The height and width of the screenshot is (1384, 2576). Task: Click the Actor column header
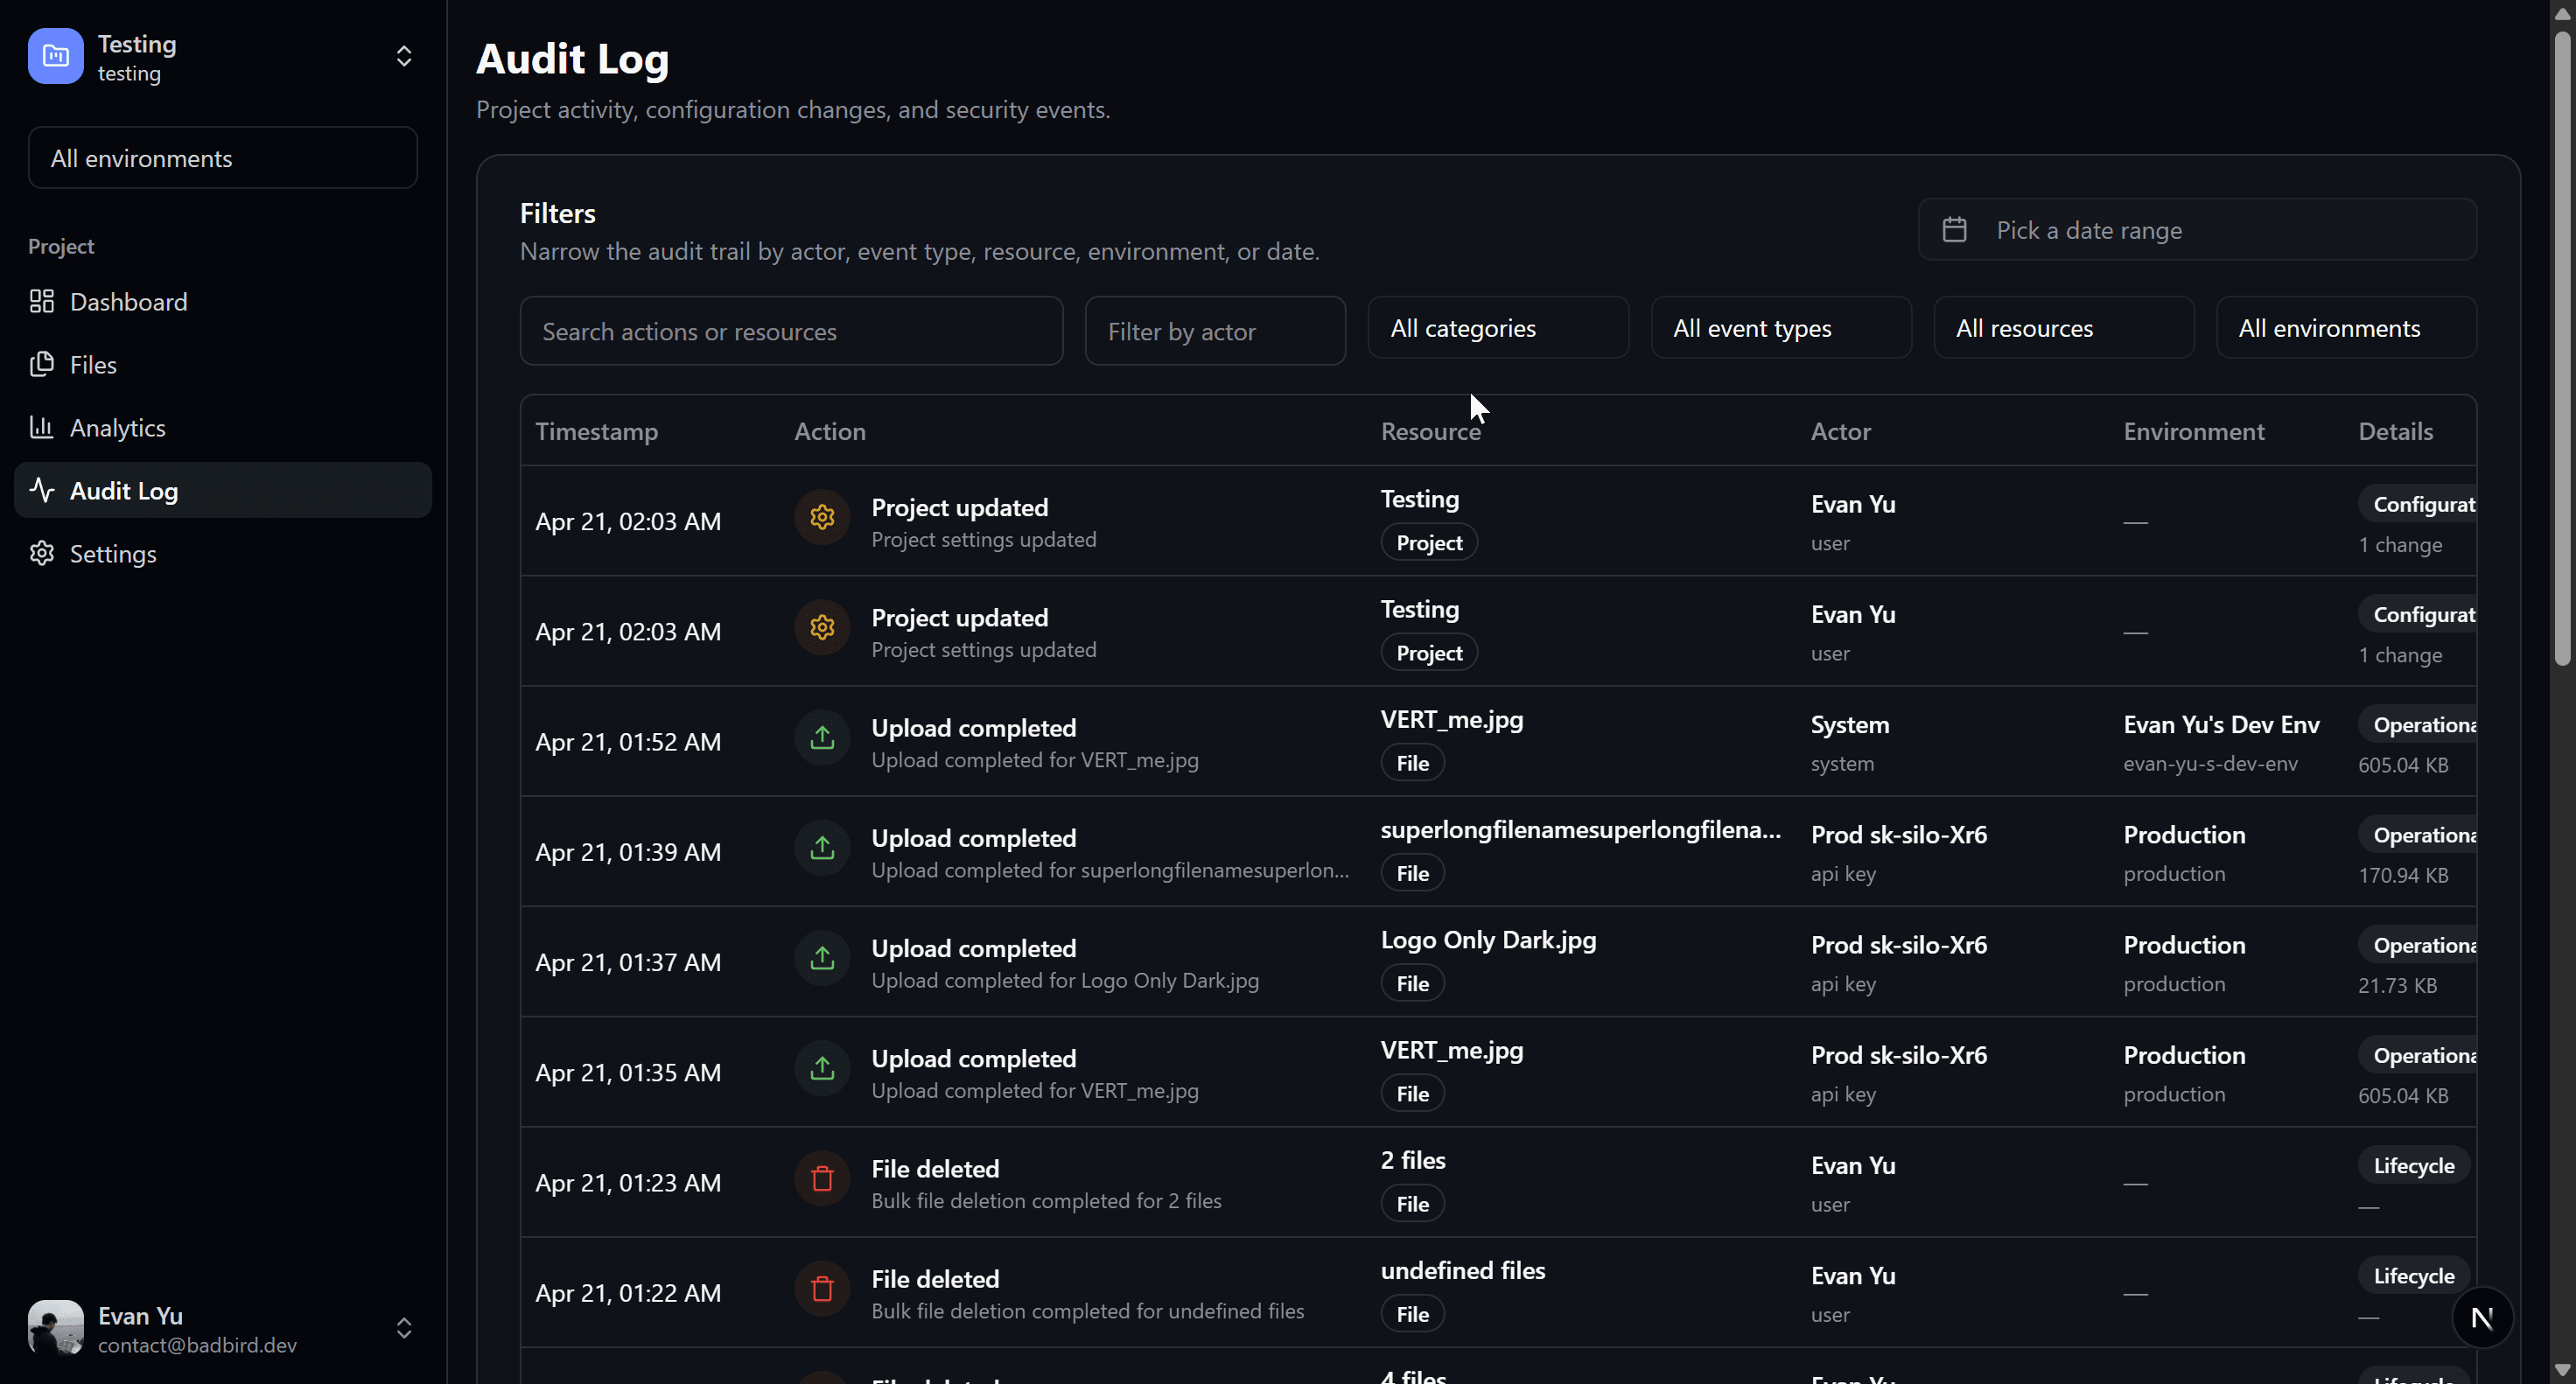tap(1840, 431)
